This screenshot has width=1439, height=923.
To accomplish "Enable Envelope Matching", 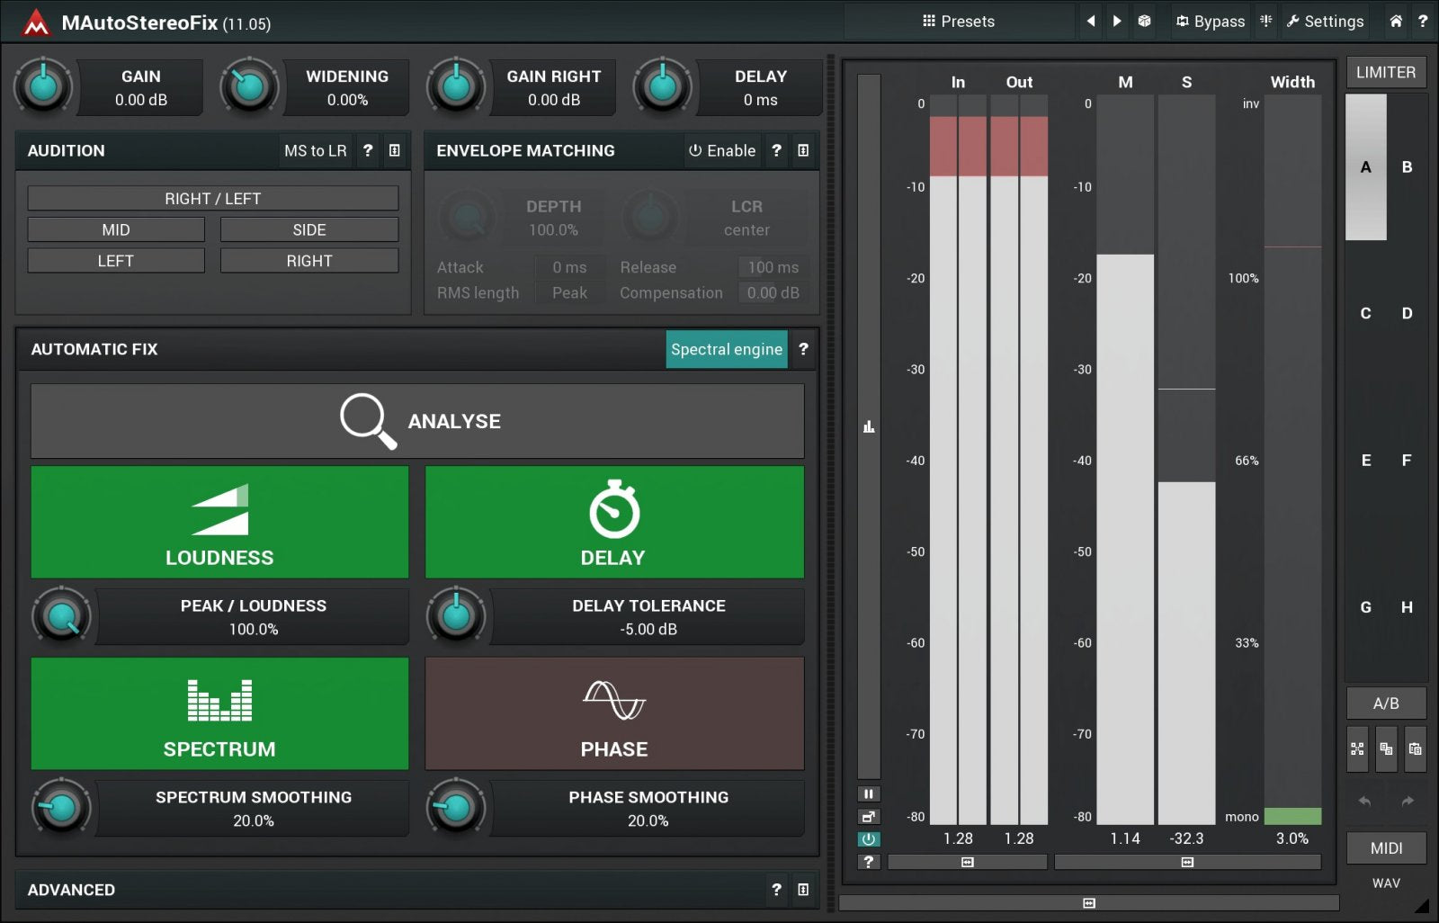I will click(721, 150).
